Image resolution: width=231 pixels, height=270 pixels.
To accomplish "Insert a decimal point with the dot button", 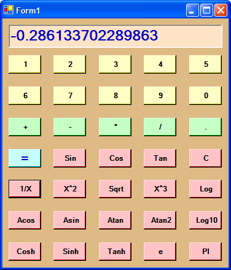I will [x=205, y=127].
